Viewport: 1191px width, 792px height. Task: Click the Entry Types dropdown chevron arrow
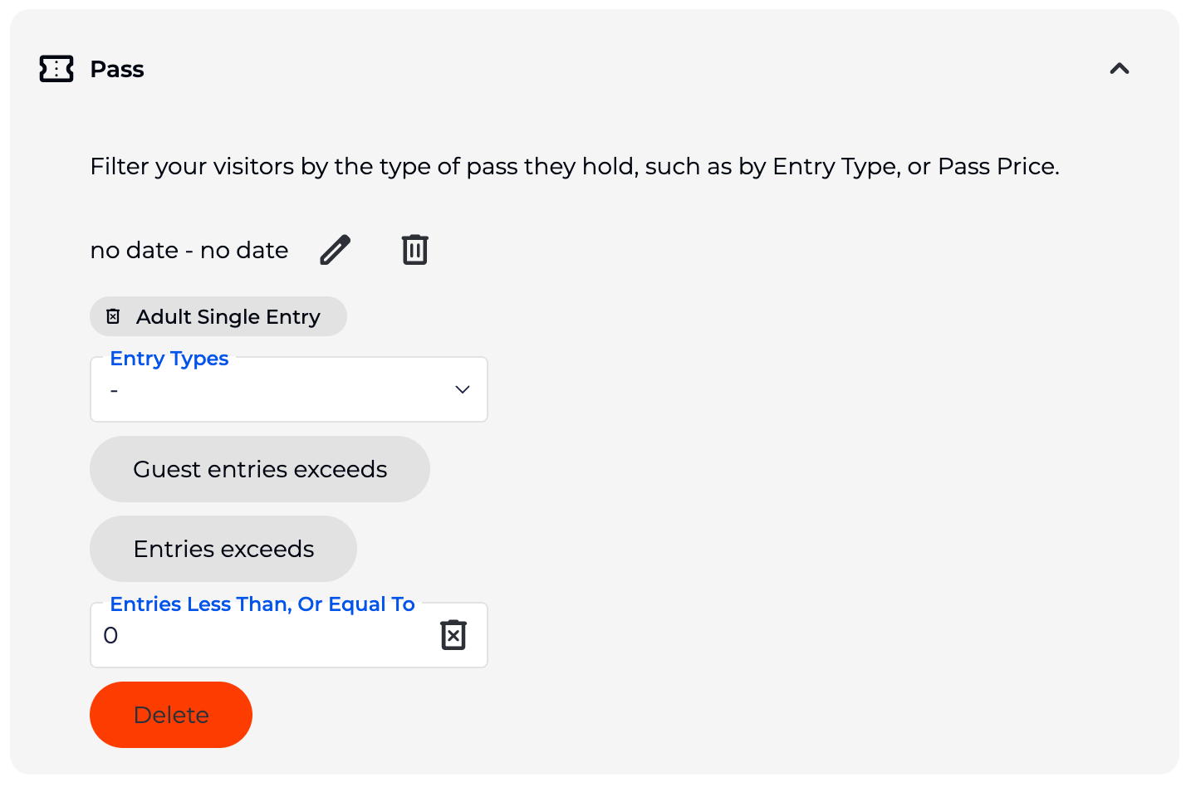point(463,389)
